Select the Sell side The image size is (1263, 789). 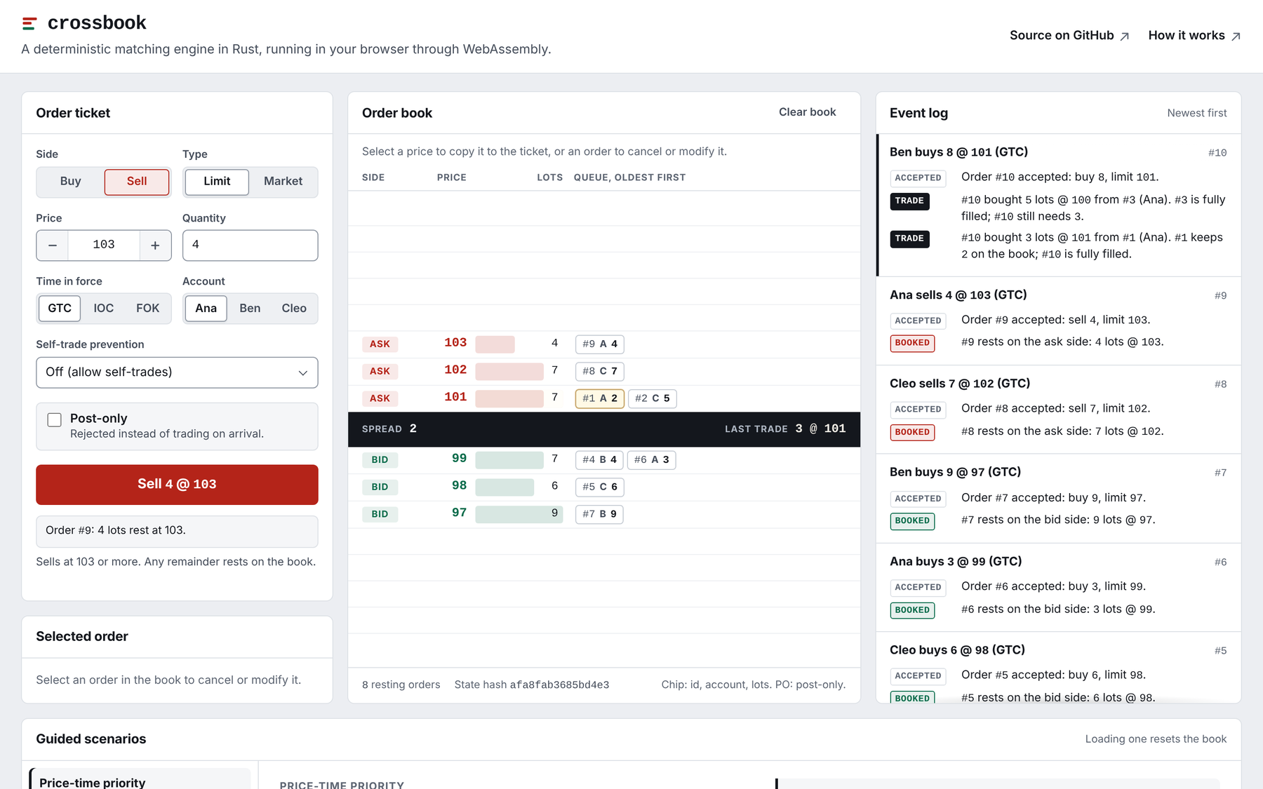[x=137, y=182]
